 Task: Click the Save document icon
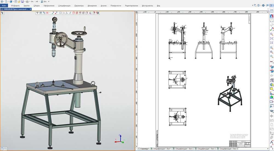(22, 2)
